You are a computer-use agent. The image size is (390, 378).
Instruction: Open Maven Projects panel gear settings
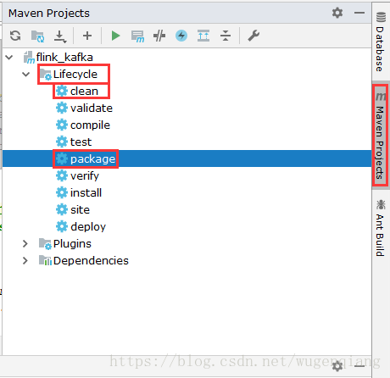337,13
